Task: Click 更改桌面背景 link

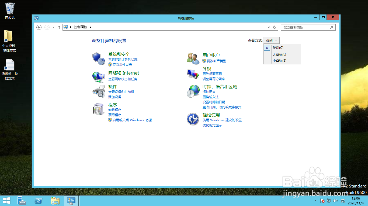Action: (x=212, y=74)
